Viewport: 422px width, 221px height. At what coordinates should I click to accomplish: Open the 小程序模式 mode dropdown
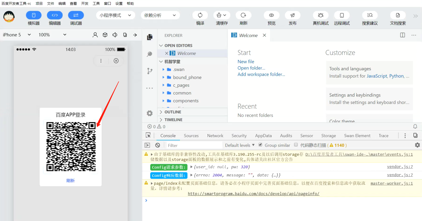tap(115, 15)
